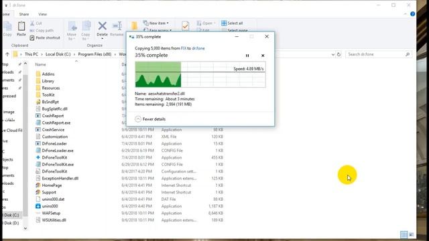Click the red Delete icon
The width and height of the screenshot is (429, 241).
[x=103, y=26]
